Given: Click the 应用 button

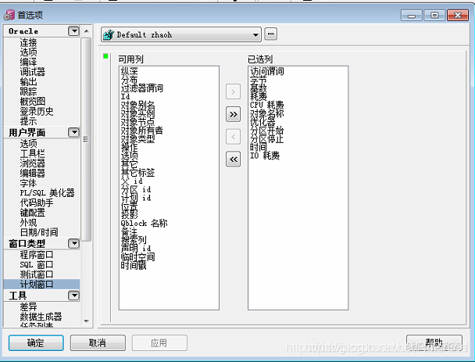Looking at the screenshot, I should coord(159,343).
